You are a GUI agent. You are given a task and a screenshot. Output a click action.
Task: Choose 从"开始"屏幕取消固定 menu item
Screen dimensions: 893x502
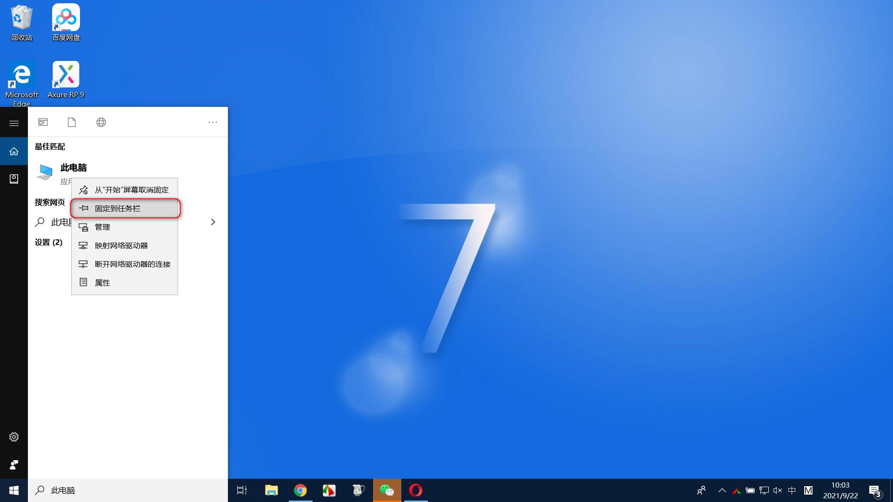pos(125,190)
